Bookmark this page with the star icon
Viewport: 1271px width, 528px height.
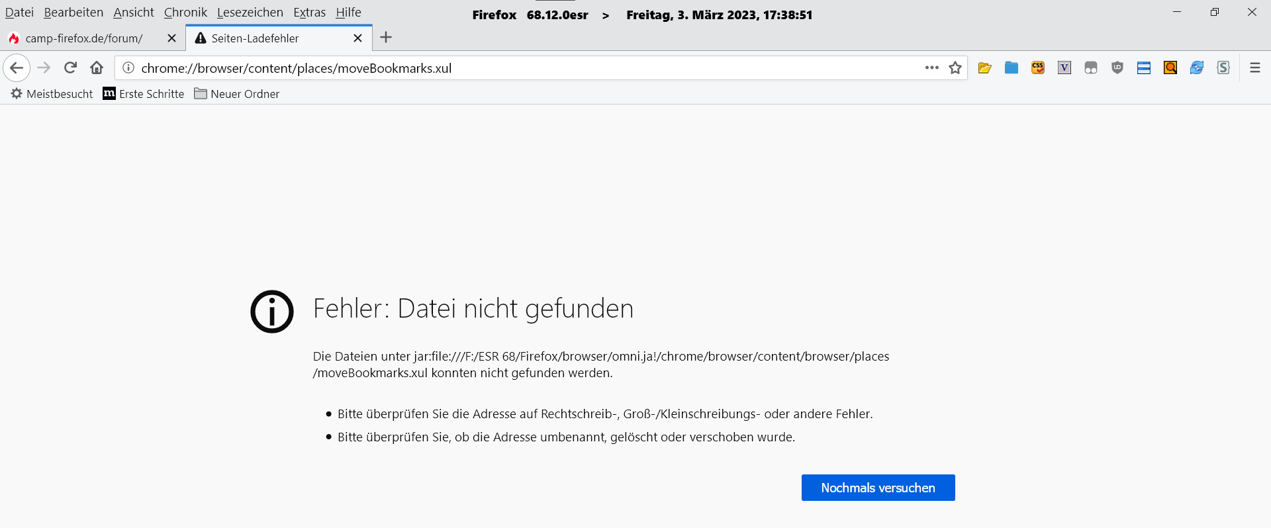click(x=955, y=67)
